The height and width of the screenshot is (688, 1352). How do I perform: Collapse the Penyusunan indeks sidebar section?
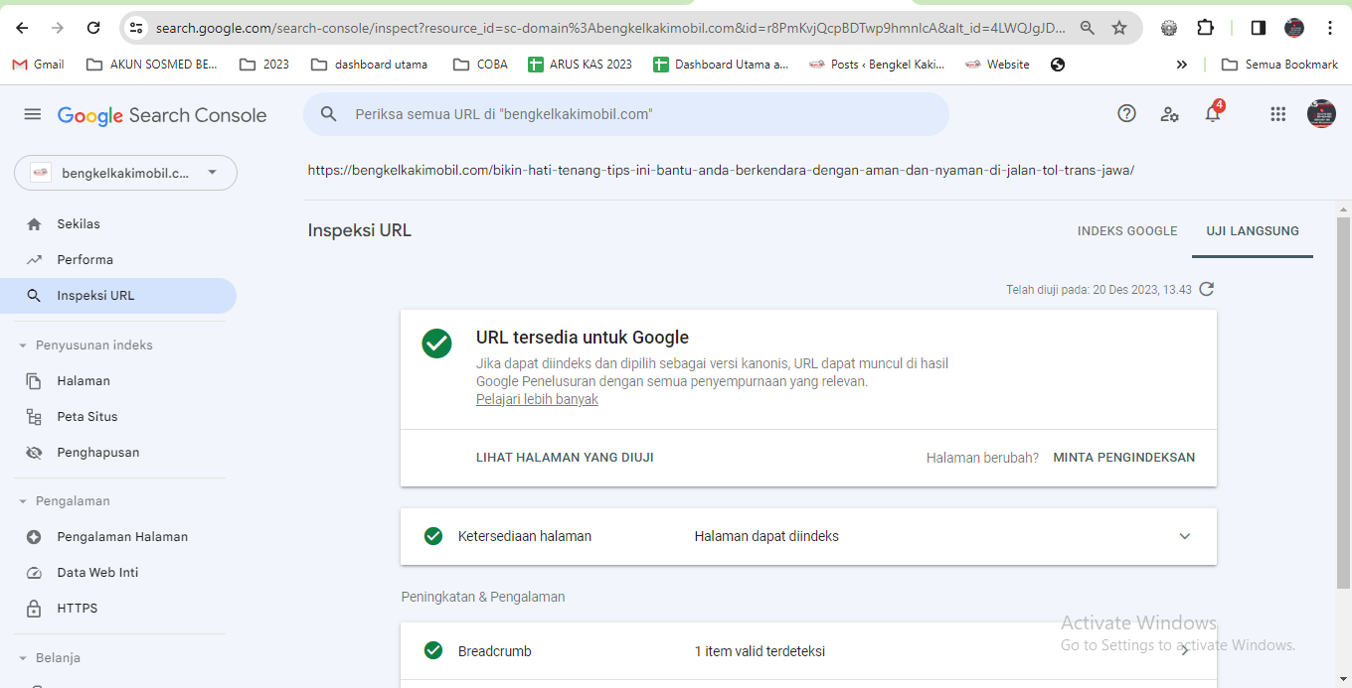point(23,345)
